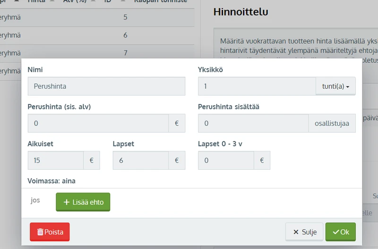Viewport: 378px width, 249px height.
Task: Click the Nimi field containing Perushinta
Action: (x=106, y=86)
